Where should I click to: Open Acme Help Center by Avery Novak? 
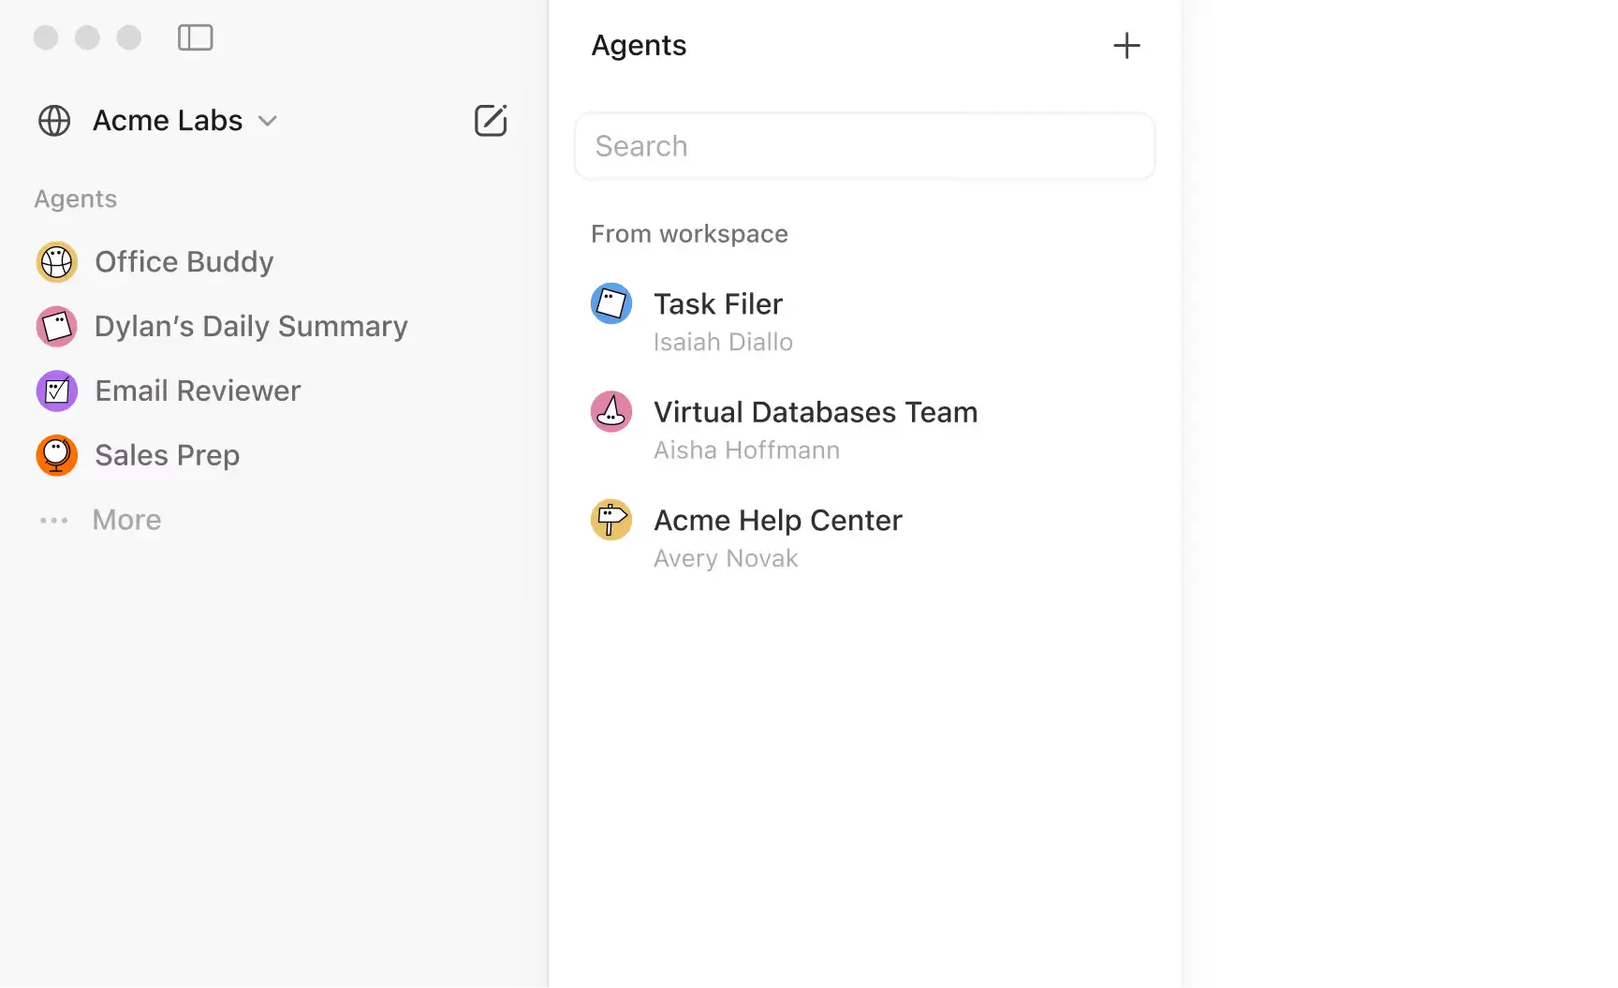tap(777, 520)
